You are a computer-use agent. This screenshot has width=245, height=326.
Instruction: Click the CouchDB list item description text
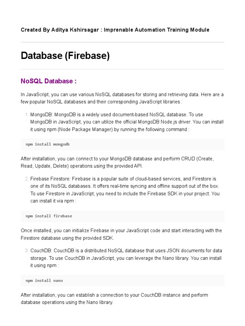pyautogui.click(x=126, y=258)
